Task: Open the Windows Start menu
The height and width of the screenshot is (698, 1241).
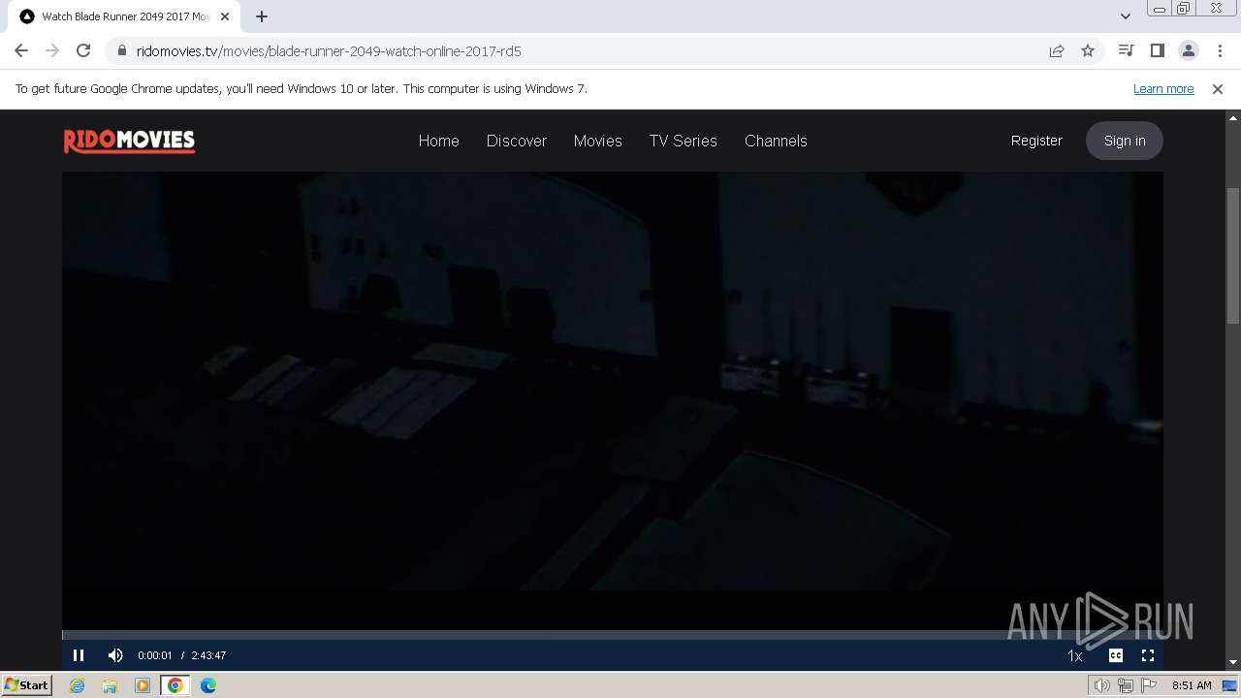Action: pyautogui.click(x=27, y=684)
